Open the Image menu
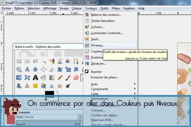The width and height of the screenshot is (191, 127). pyautogui.click(x=64, y=8)
